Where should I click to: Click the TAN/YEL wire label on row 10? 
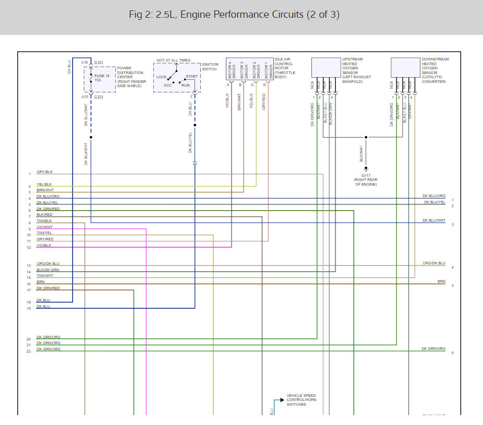tap(44, 233)
